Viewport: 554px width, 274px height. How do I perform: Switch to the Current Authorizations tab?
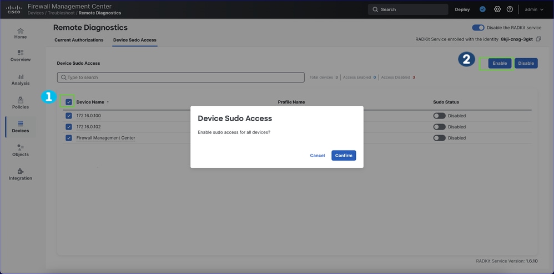click(79, 40)
